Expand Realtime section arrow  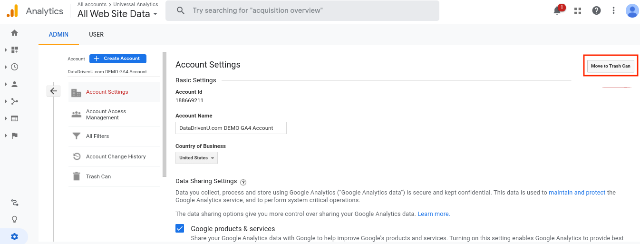click(x=6, y=67)
